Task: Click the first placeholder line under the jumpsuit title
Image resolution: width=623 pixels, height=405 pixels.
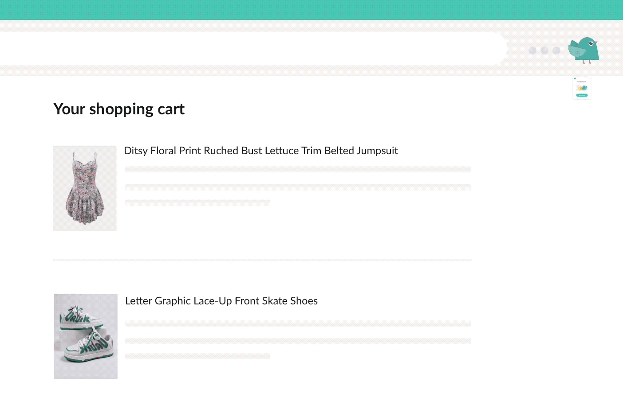Action: coord(298,169)
